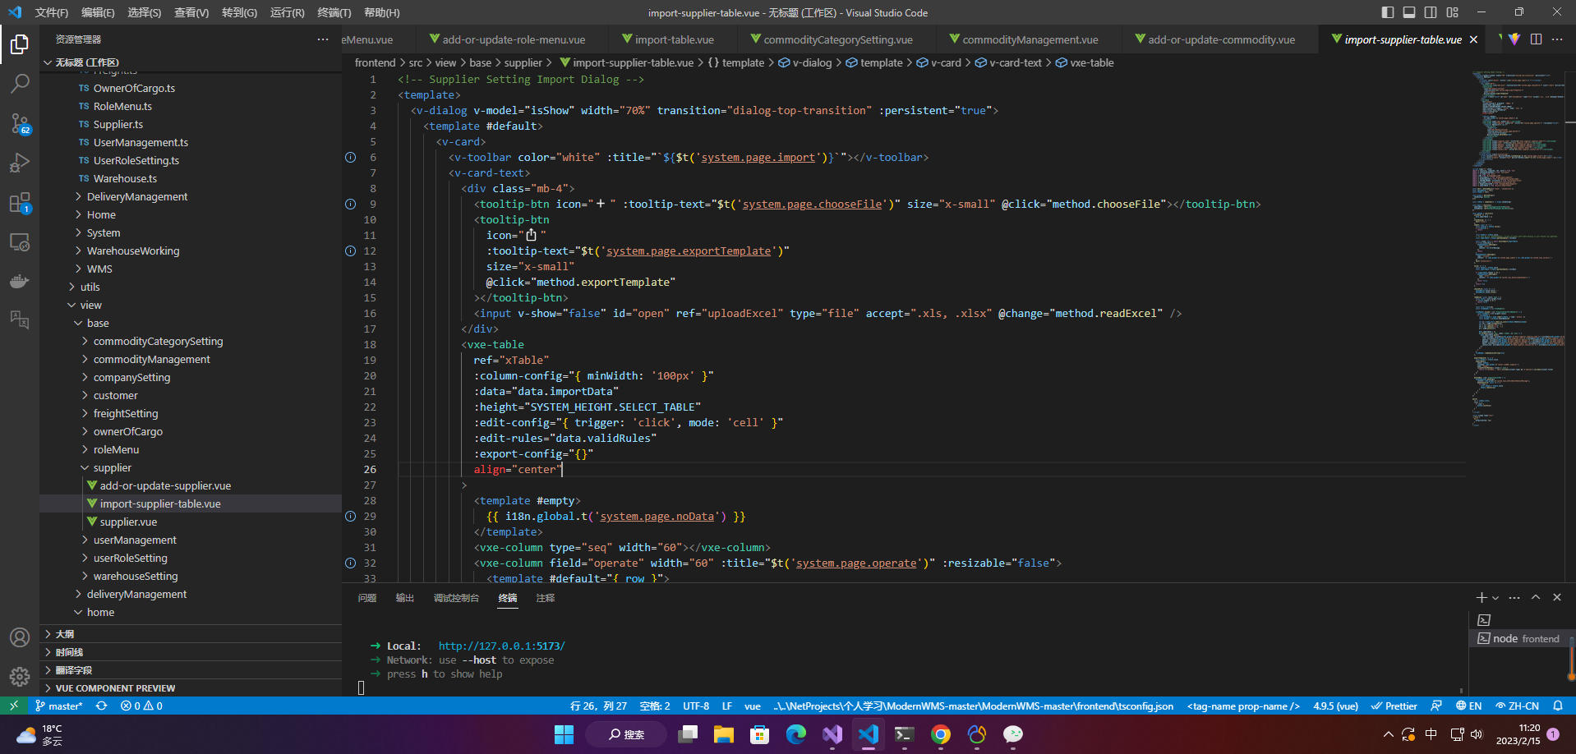Open the 终端(T) menu

pyautogui.click(x=334, y=12)
